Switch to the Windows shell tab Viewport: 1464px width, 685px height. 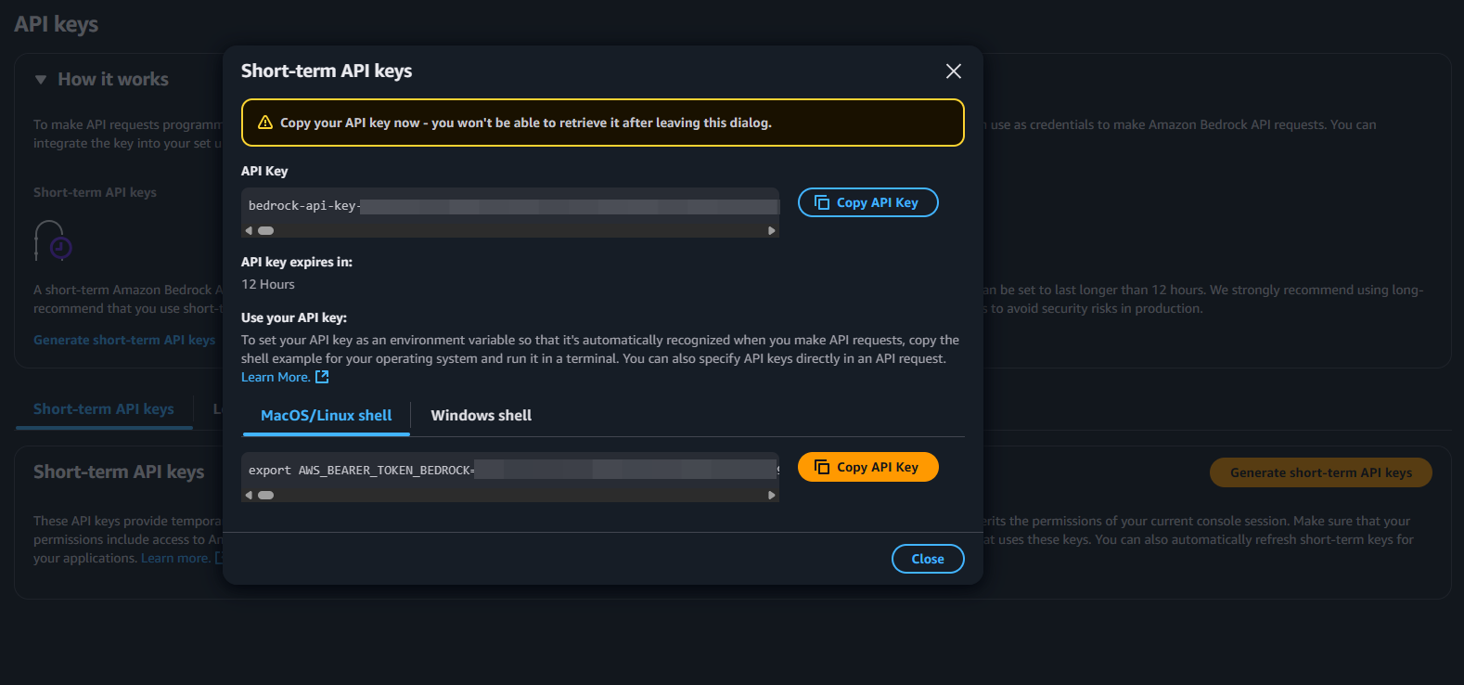point(481,416)
